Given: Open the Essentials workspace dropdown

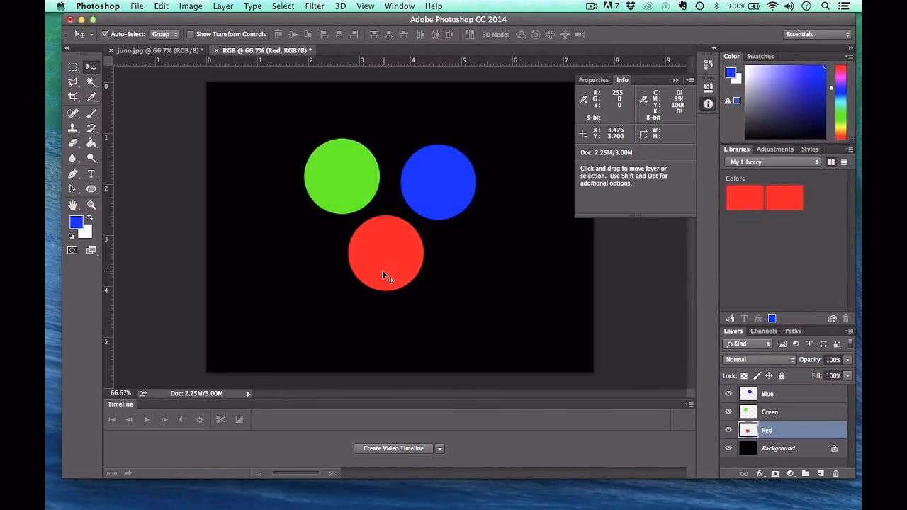Looking at the screenshot, I should pyautogui.click(x=816, y=33).
